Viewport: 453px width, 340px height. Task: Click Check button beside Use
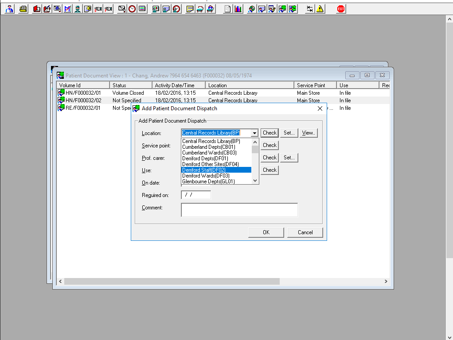pyautogui.click(x=269, y=170)
